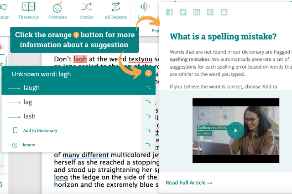The image size is (292, 194).
Task: Share the article on Twitter
Action: tap(183, 12)
